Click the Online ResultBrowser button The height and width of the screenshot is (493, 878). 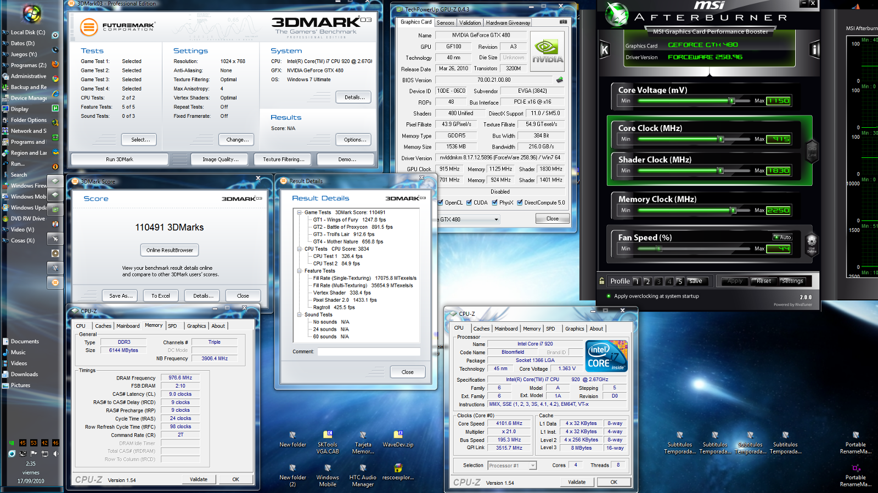[170, 250]
